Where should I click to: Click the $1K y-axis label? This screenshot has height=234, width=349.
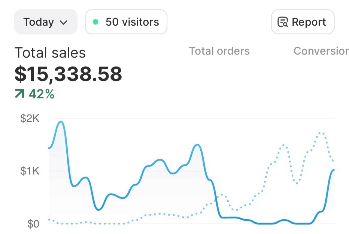(x=30, y=171)
